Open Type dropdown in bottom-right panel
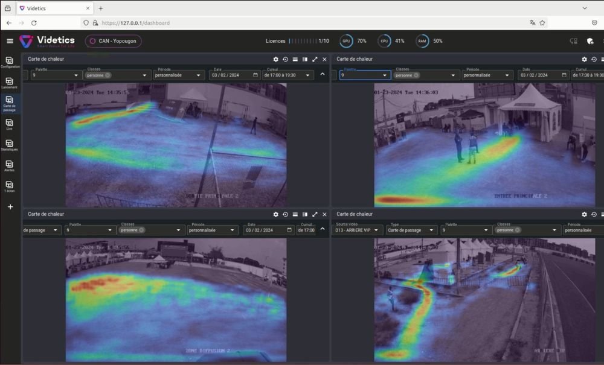 pos(411,230)
